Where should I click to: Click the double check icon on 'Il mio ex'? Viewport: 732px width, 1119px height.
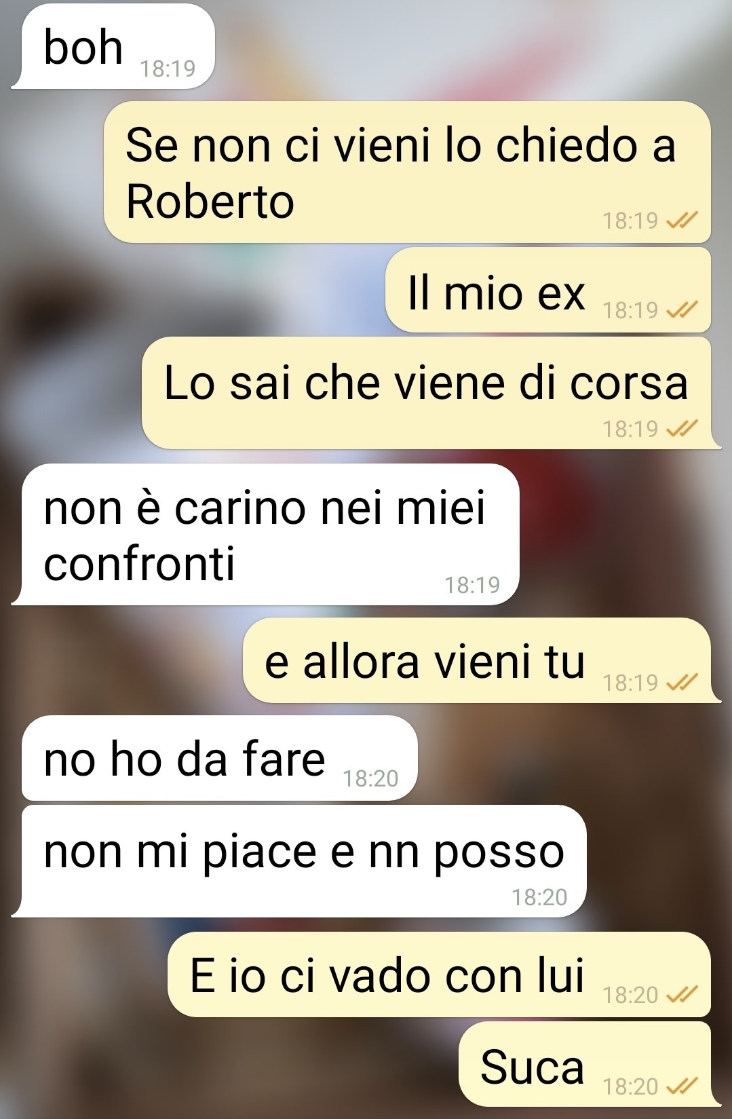point(682,310)
